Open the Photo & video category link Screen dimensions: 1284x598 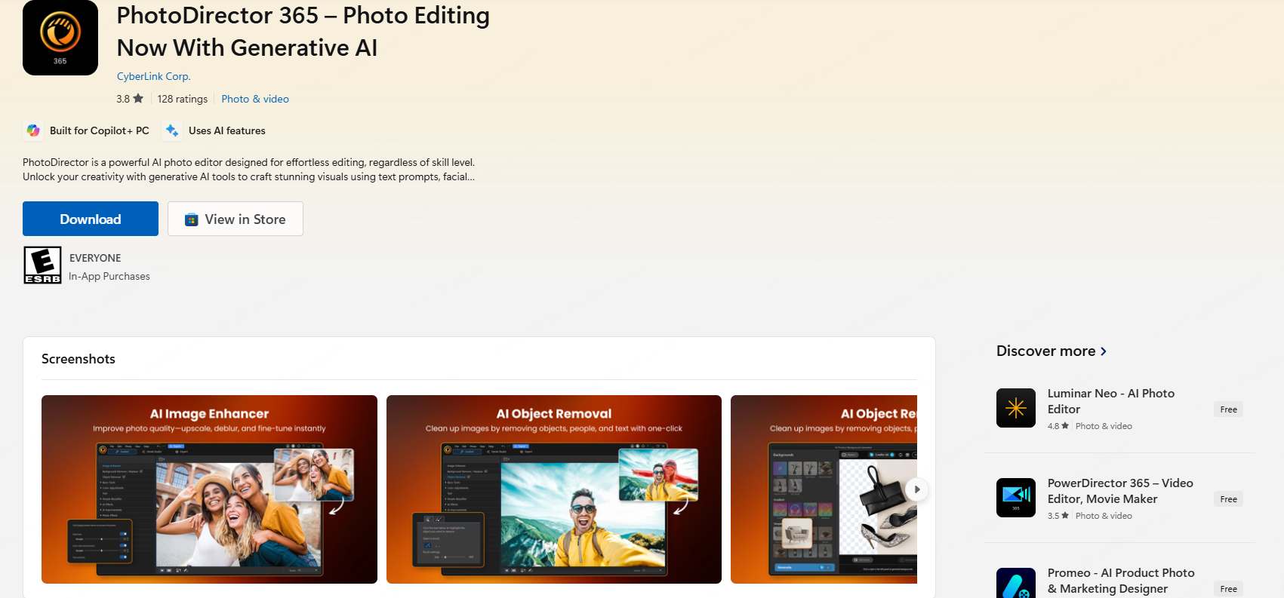click(x=254, y=99)
